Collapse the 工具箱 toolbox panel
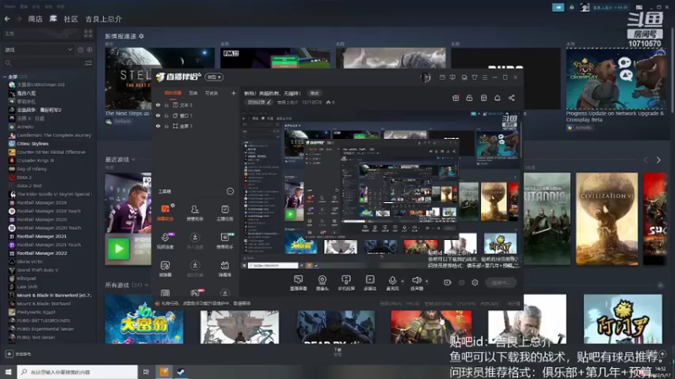Viewport: 675px width, 379px height. tap(229, 191)
